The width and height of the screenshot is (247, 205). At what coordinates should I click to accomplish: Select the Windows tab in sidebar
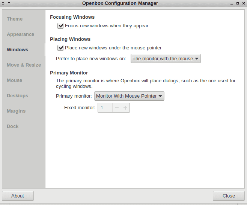click(17, 50)
